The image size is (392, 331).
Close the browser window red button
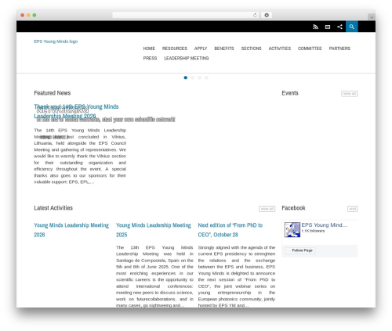pos(23,15)
